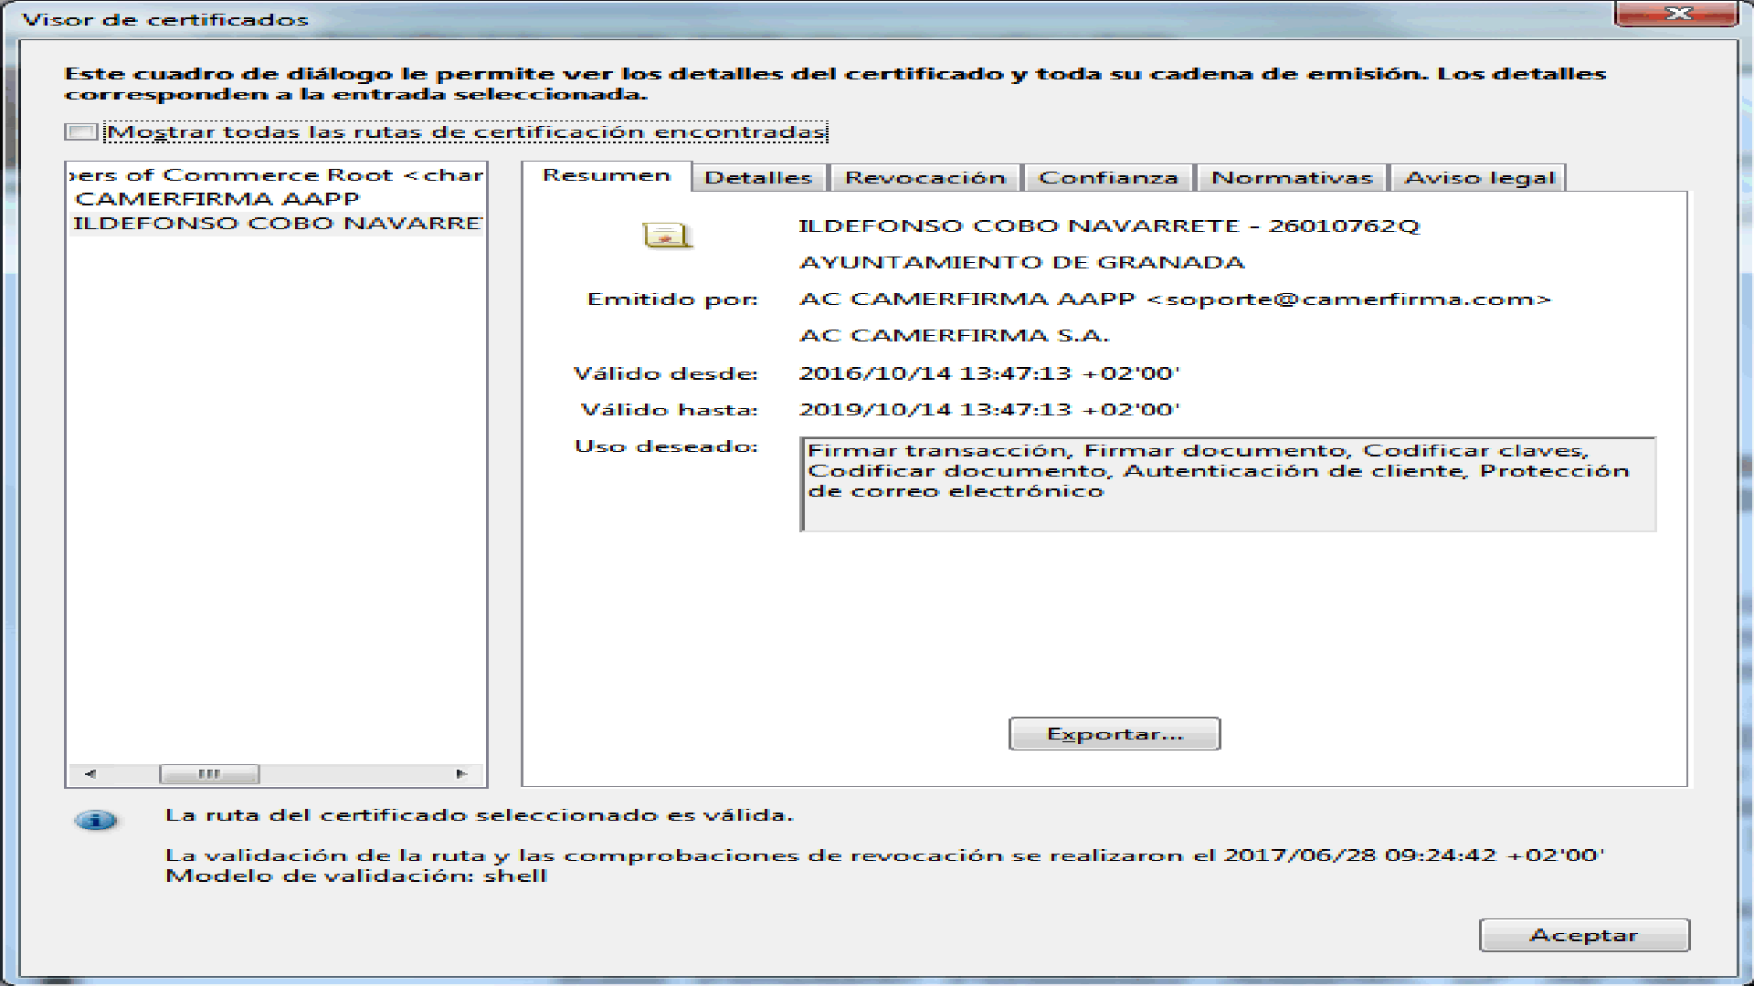Click the Aceptar button
1754x986 pixels.
point(1583,935)
